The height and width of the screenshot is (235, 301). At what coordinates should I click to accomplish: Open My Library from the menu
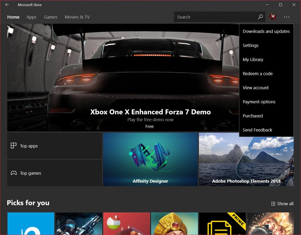[253, 59]
